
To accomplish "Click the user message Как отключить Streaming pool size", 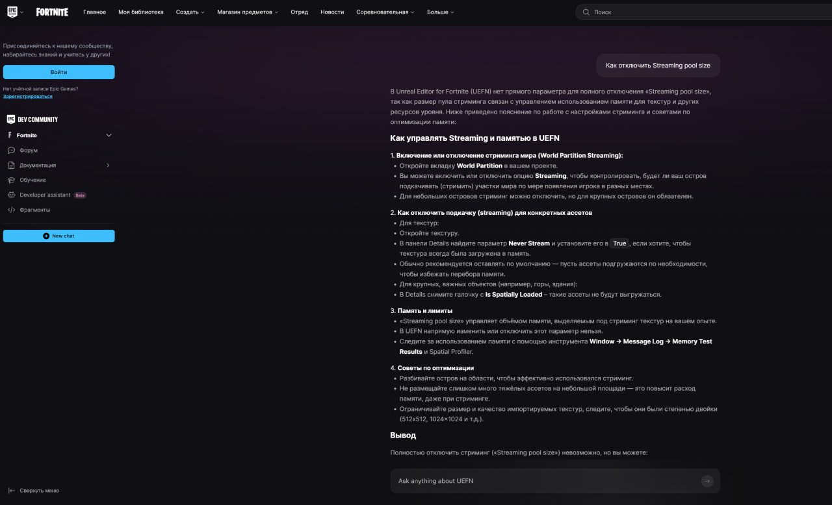I will click(x=658, y=66).
